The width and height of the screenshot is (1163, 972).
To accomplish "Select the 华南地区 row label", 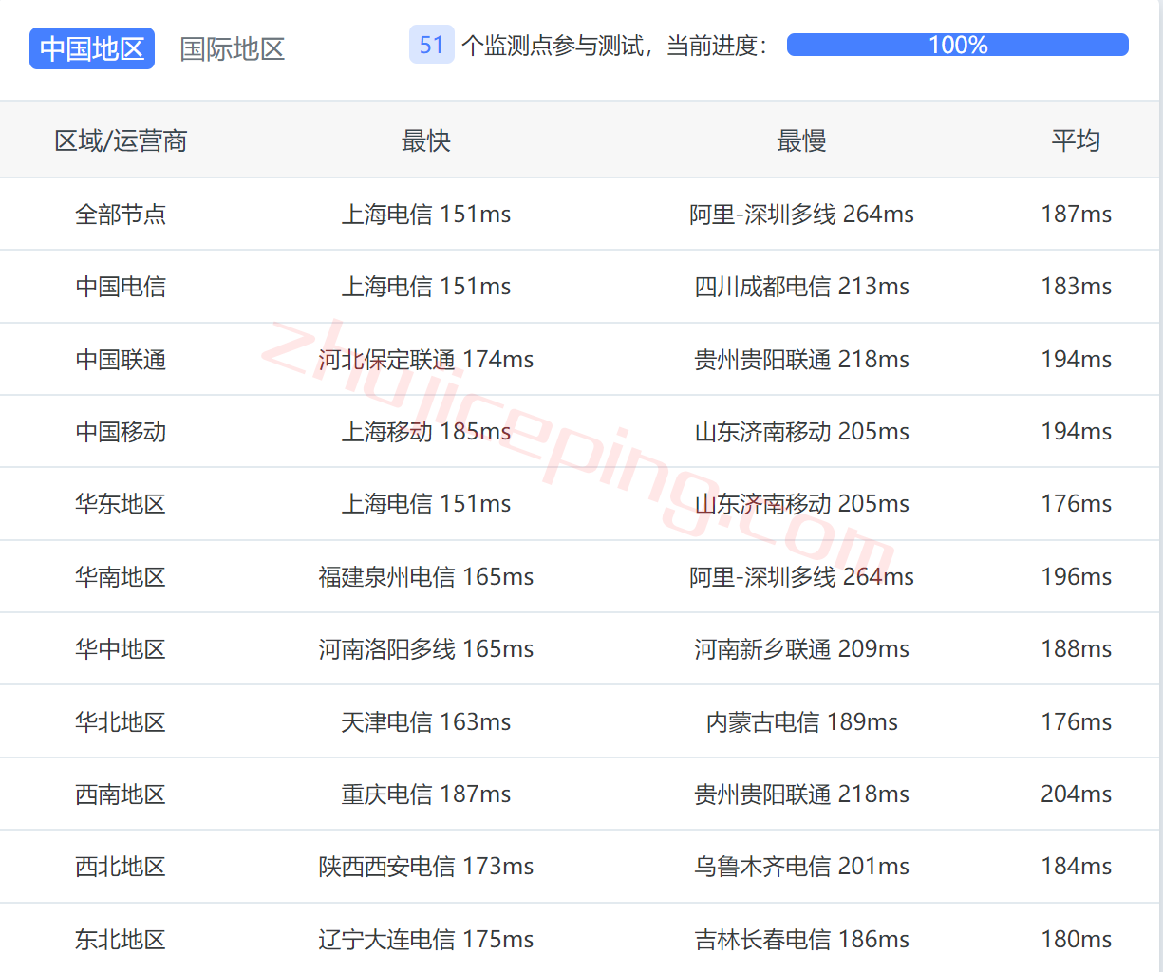I will pyautogui.click(x=121, y=576).
